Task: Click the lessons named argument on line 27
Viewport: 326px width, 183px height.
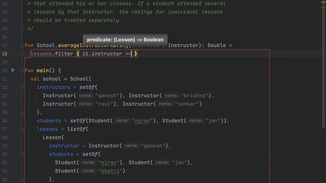Action: pos(47,129)
